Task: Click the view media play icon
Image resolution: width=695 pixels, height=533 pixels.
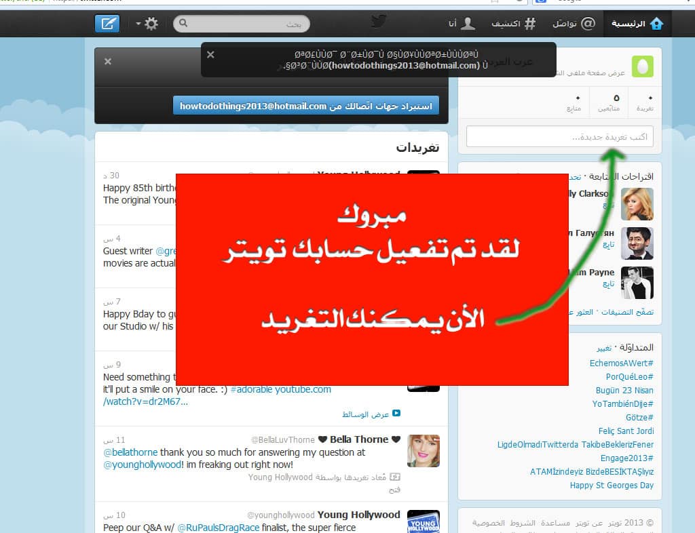Action: (396, 413)
